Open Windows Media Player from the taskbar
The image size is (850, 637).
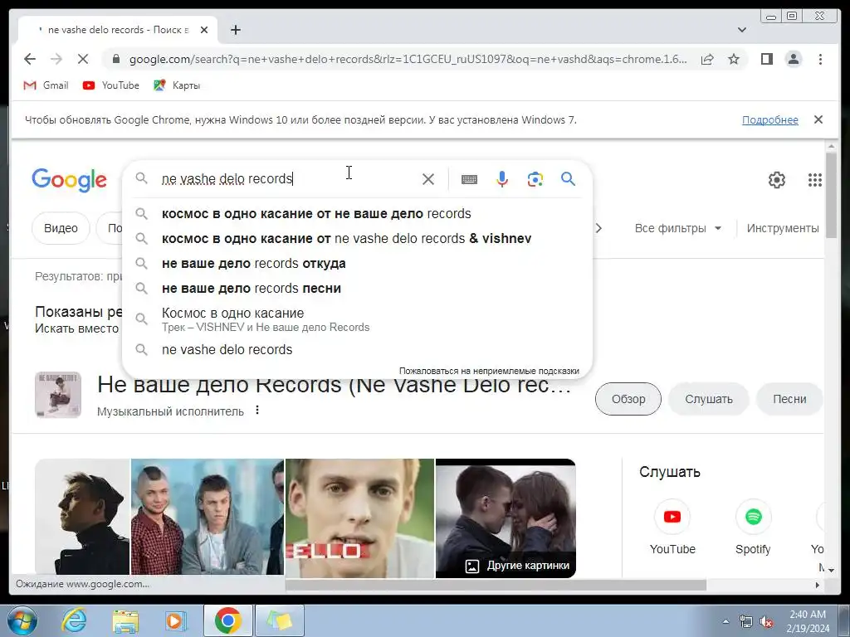coord(176,620)
